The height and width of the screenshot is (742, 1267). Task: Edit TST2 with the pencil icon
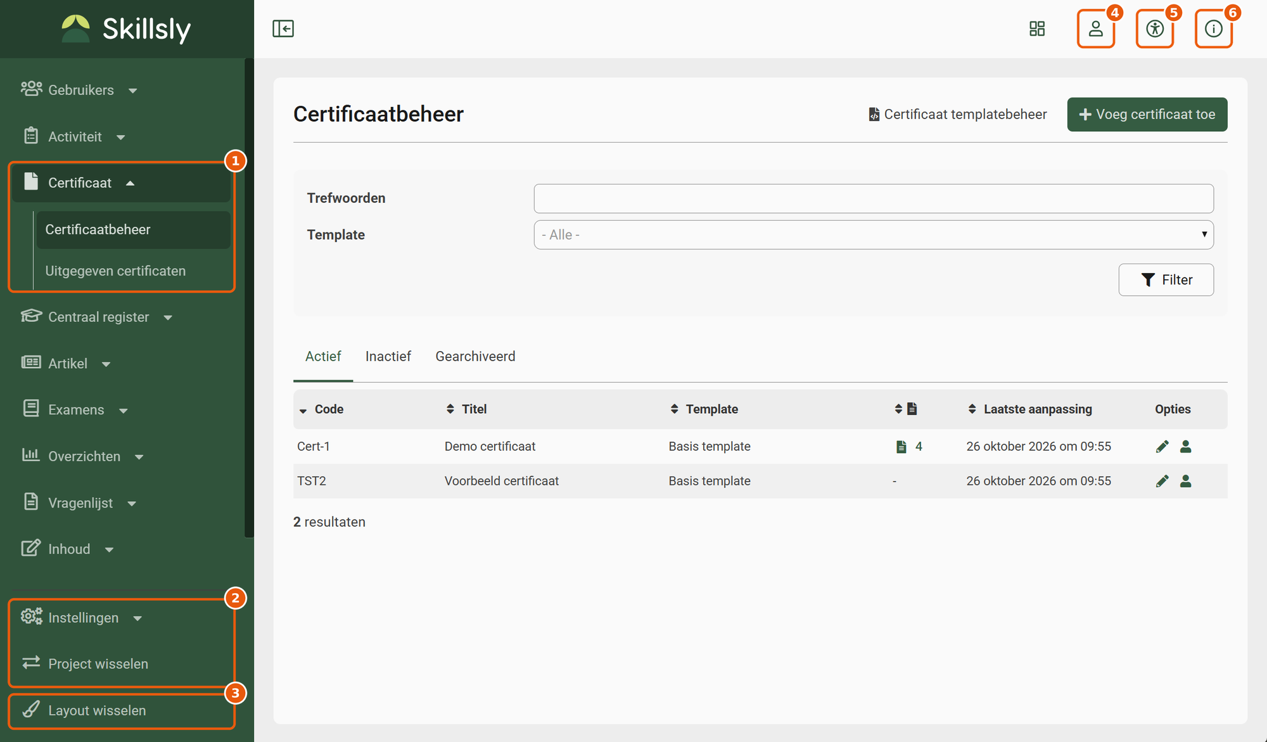(1162, 482)
